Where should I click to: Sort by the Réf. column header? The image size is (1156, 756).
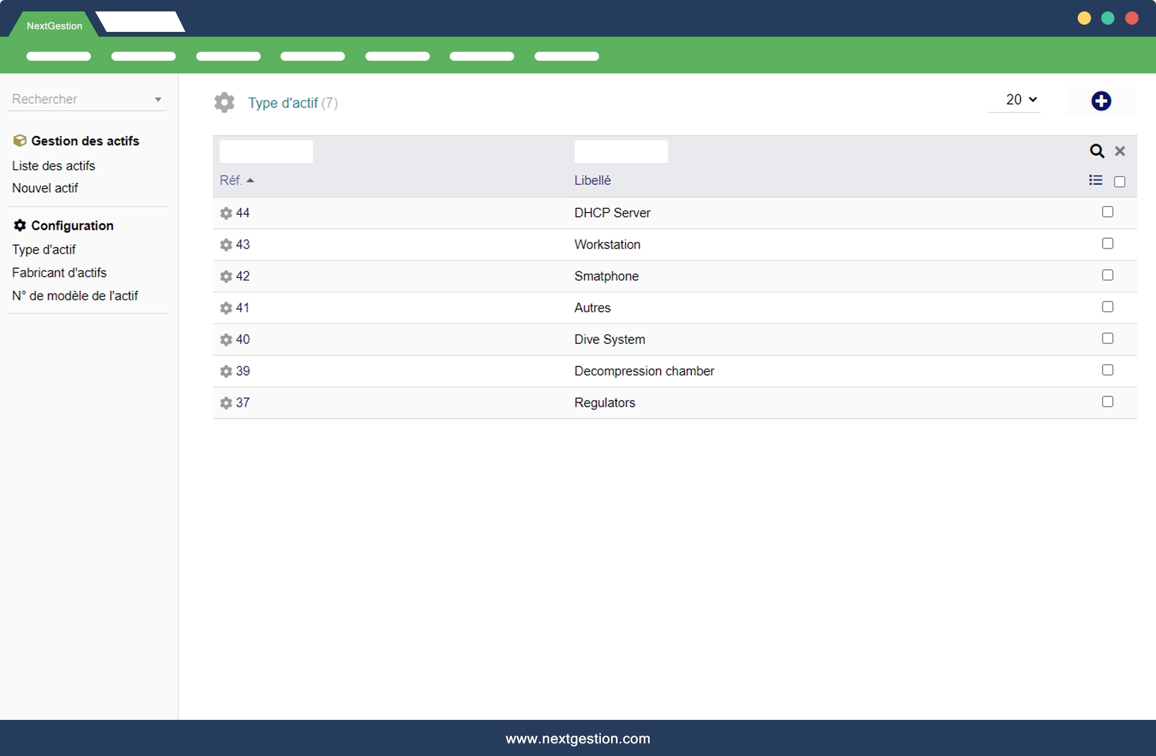click(x=231, y=181)
